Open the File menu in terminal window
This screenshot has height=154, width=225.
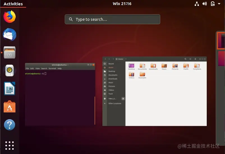click(27, 69)
